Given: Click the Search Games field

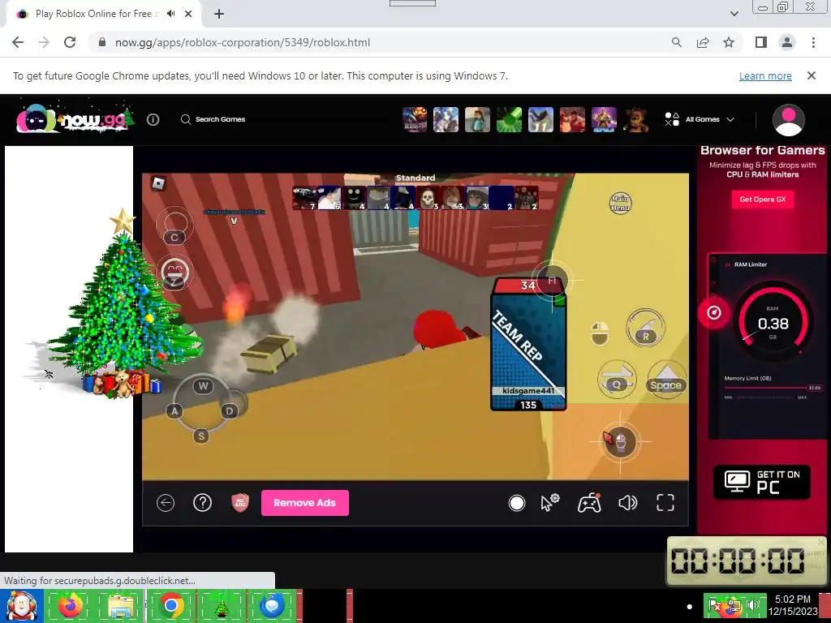Looking at the screenshot, I should 213,119.
